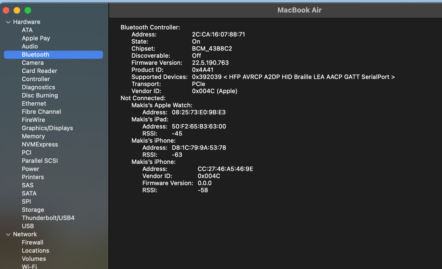Image resolution: width=442 pixels, height=269 pixels.
Task: Click the chipset value BCM_4388C2
Action: pyautogui.click(x=212, y=49)
